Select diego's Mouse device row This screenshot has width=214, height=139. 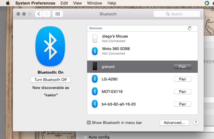pos(142,38)
